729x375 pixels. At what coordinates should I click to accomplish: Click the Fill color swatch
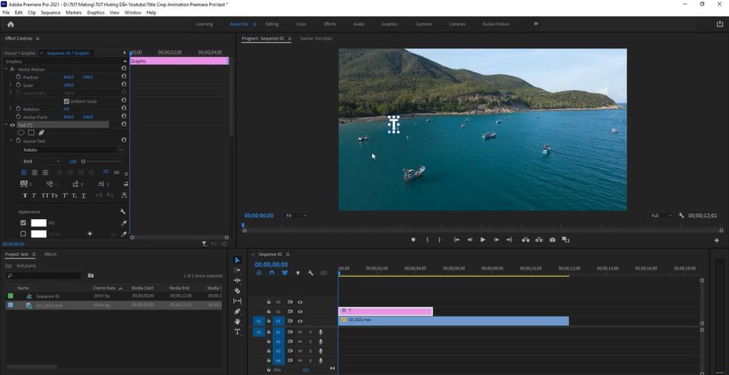pos(38,223)
